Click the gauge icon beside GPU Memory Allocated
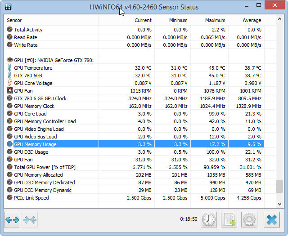 pyautogui.click(x=9, y=175)
